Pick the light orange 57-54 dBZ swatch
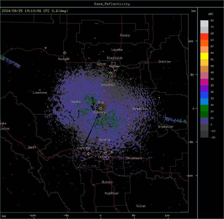Screen dimensions: 224x219 coord(204,50)
